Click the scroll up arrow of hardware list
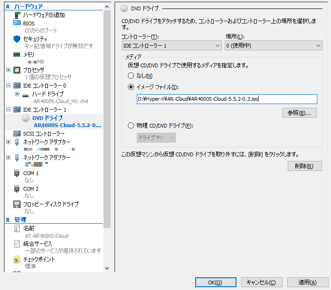The width and height of the screenshot is (331, 290). 107,7
